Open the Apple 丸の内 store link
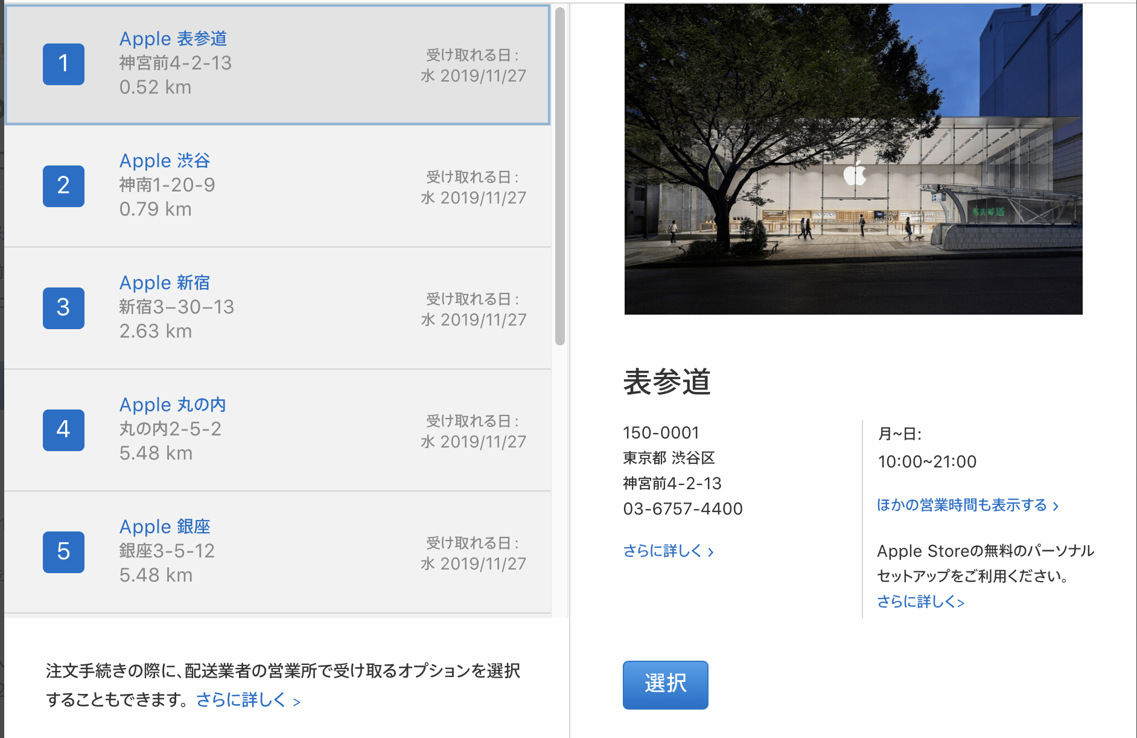1137x738 pixels. pyautogui.click(x=172, y=405)
